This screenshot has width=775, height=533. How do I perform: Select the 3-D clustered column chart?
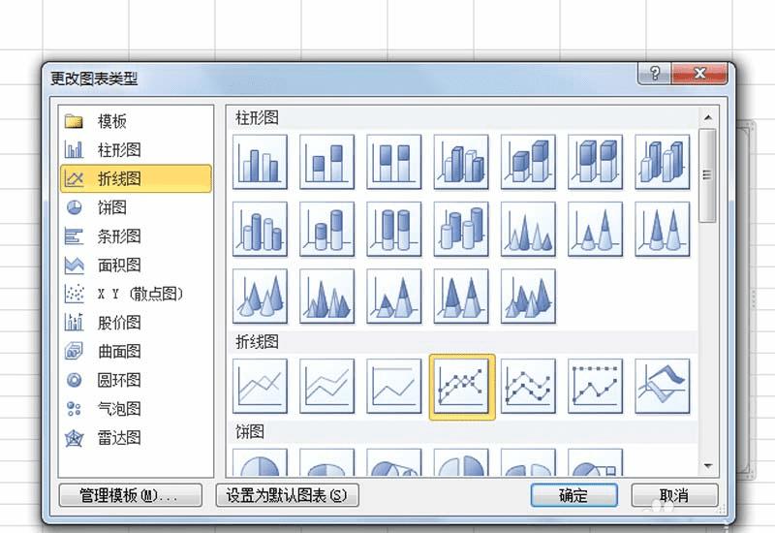[x=461, y=162]
